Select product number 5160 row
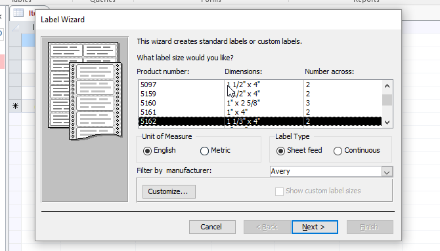Viewport: 440px width, 251px height. [x=260, y=103]
